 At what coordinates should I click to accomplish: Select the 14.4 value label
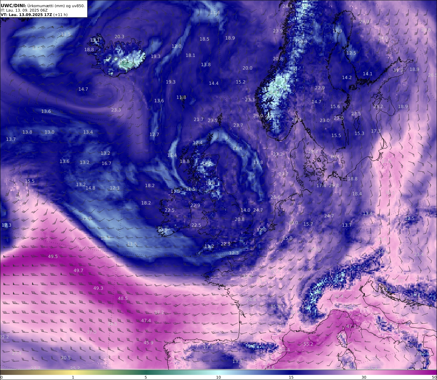[x=214, y=83]
